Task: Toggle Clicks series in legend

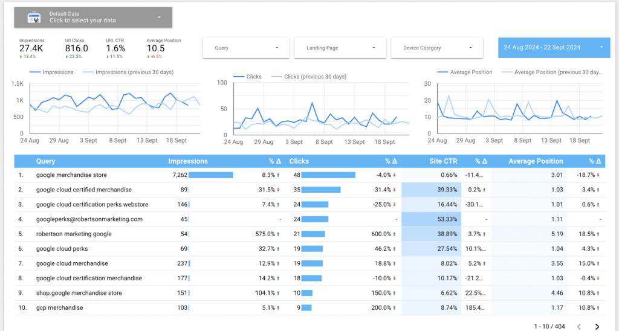Action: point(247,77)
